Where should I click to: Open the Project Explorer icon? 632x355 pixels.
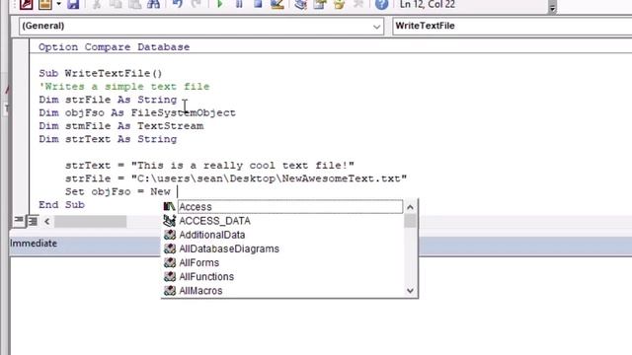click(300, 4)
